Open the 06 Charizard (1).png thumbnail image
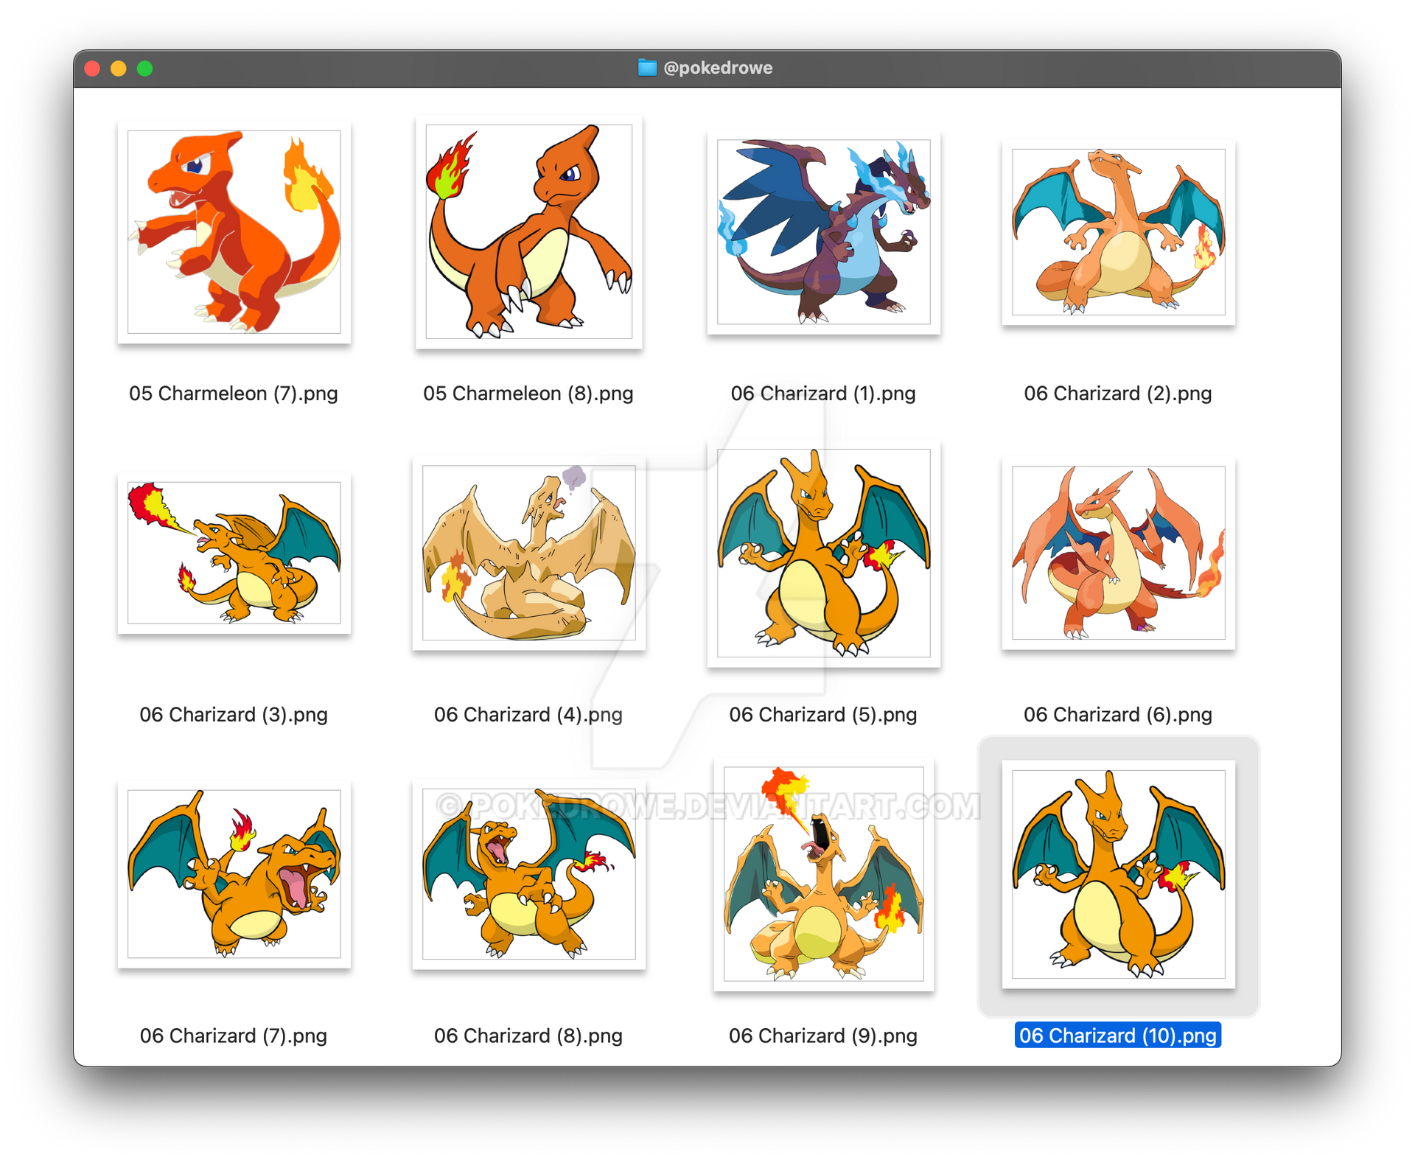 click(x=824, y=232)
